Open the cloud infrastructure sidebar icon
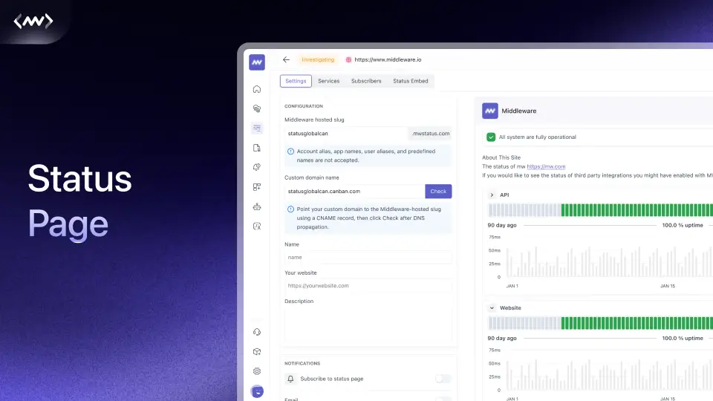 pyautogui.click(x=257, y=108)
